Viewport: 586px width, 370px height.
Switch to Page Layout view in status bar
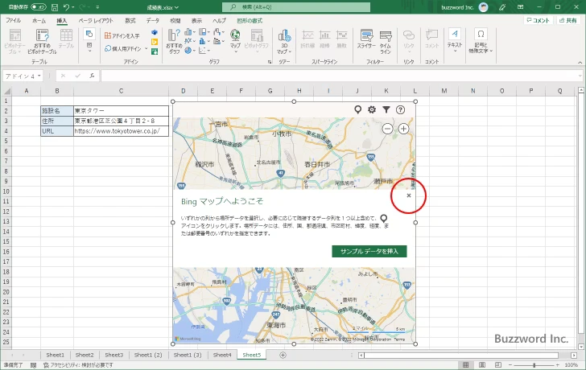tap(482, 365)
